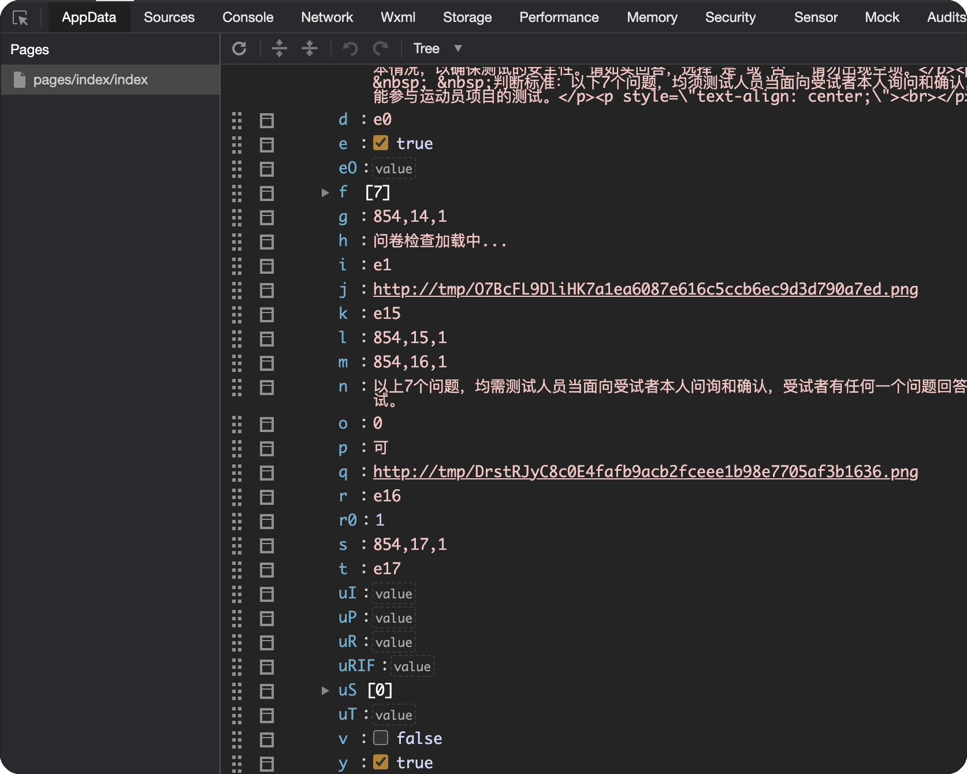Click the square action icon on row uP
Viewport: 967px width, 774px height.
click(x=267, y=618)
